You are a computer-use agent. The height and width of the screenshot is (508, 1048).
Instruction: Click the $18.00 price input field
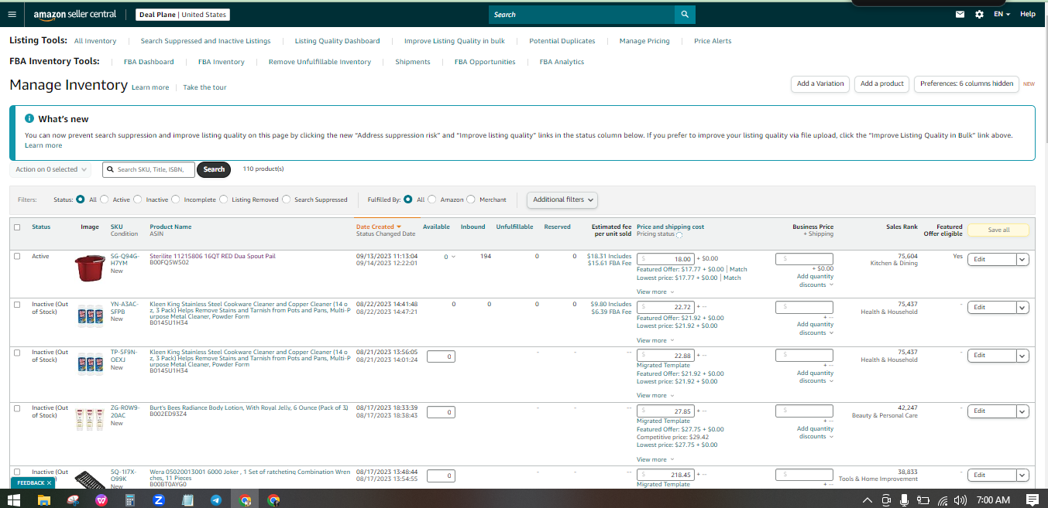tap(665, 259)
